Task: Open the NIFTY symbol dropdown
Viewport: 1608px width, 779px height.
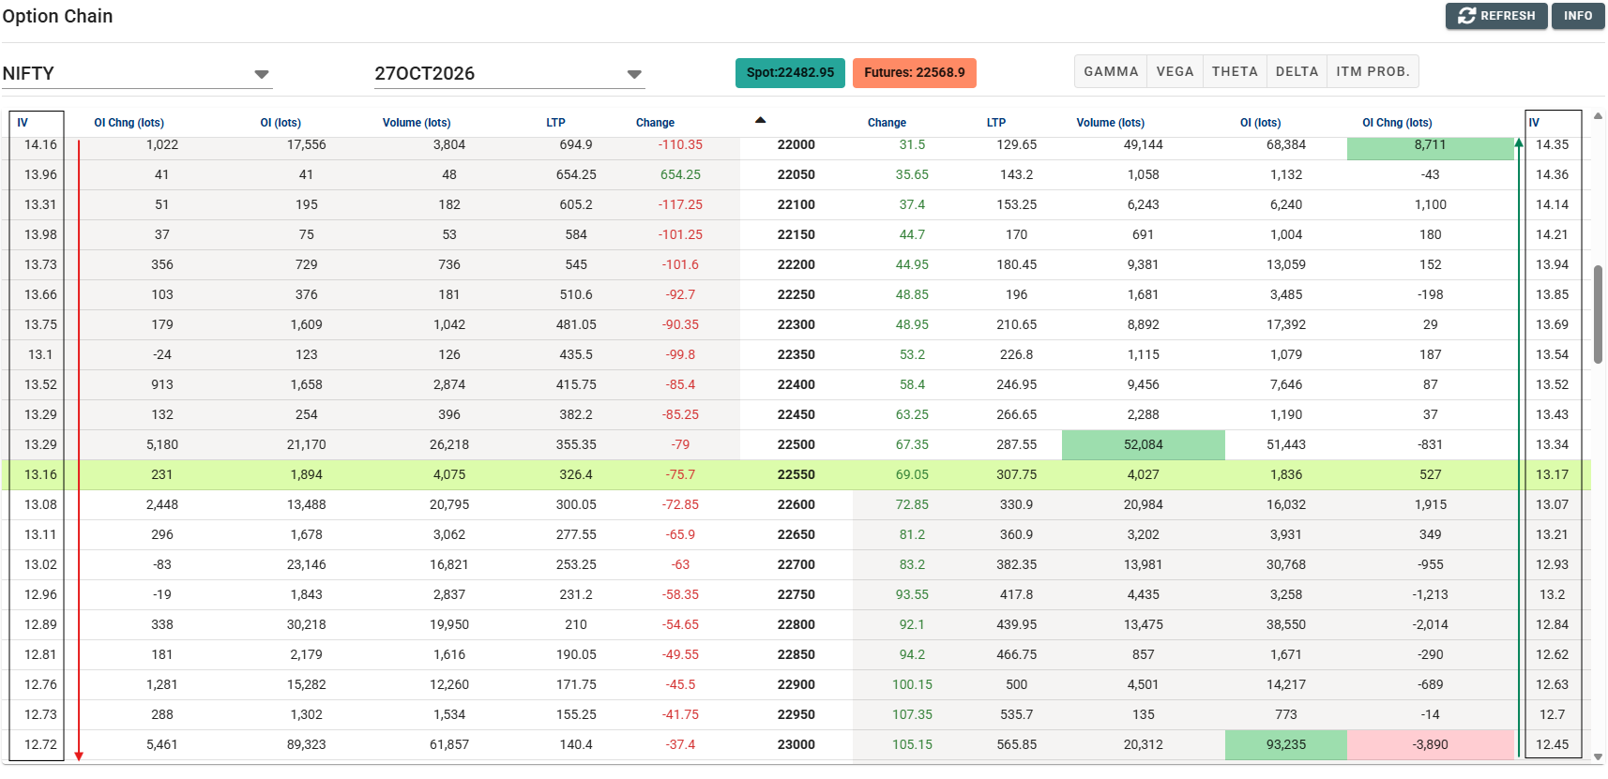Action: click(x=137, y=73)
